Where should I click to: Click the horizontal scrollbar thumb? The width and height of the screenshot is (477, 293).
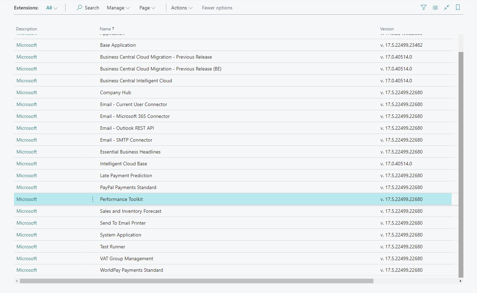pos(197,281)
